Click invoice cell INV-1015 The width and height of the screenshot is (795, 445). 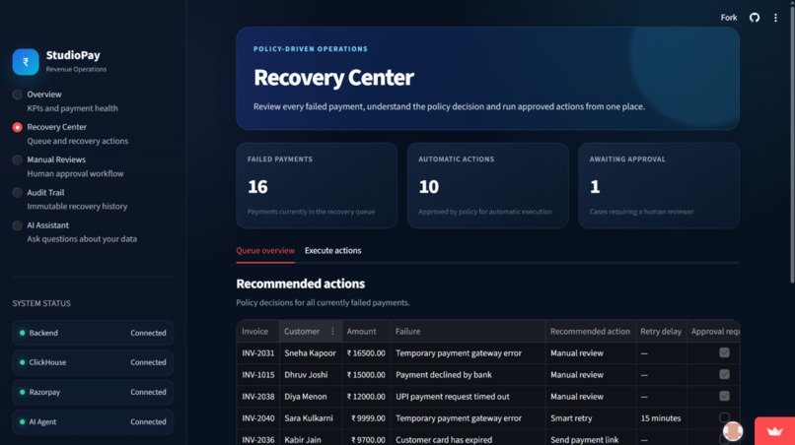(257, 375)
